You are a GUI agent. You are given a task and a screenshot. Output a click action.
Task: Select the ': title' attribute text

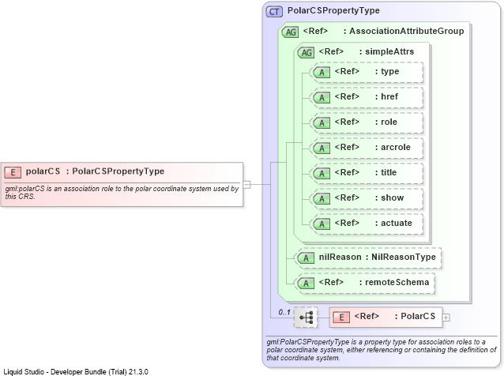point(386,172)
